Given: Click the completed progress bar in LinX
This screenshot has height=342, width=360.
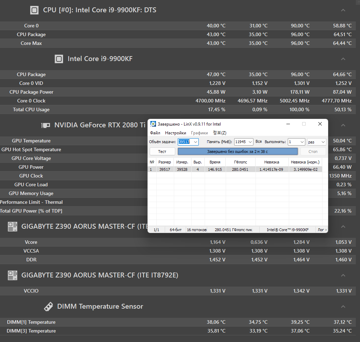Looking at the screenshot, I should tap(238, 152).
